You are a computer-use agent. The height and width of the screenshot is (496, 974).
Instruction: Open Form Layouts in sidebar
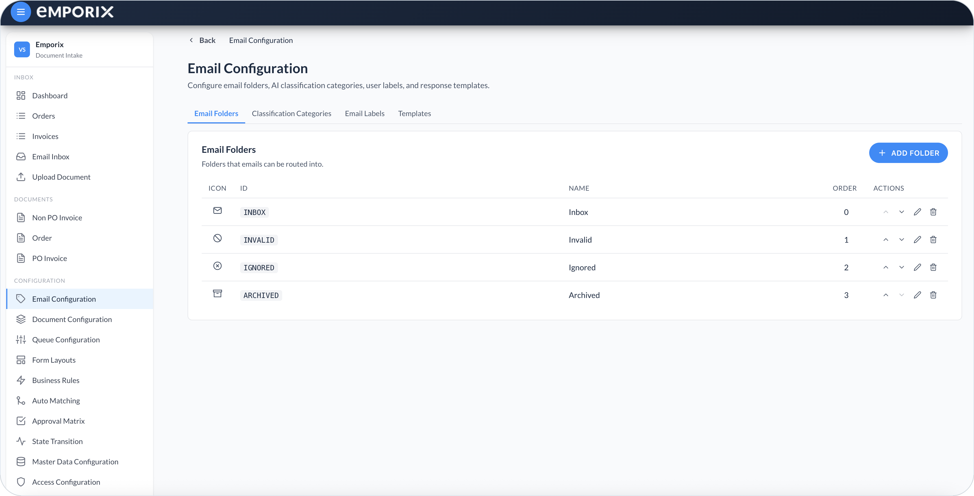(x=80, y=360)
